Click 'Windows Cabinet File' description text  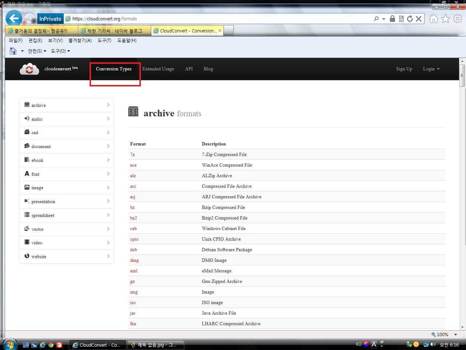[x=224, y=229]
